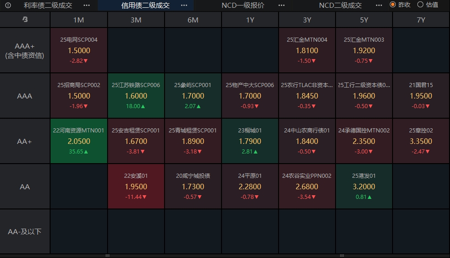Click the 6M column header

point(193,20)
